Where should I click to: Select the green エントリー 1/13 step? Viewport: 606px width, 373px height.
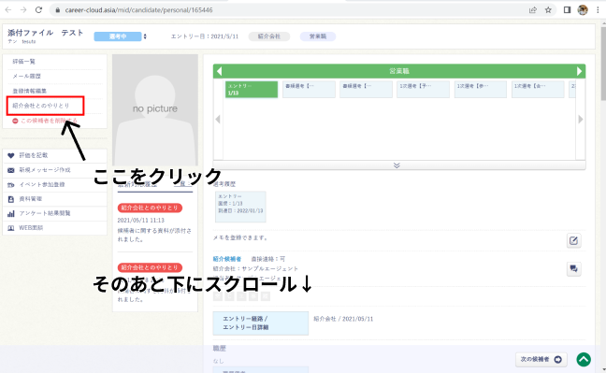[x=252, y=90]
